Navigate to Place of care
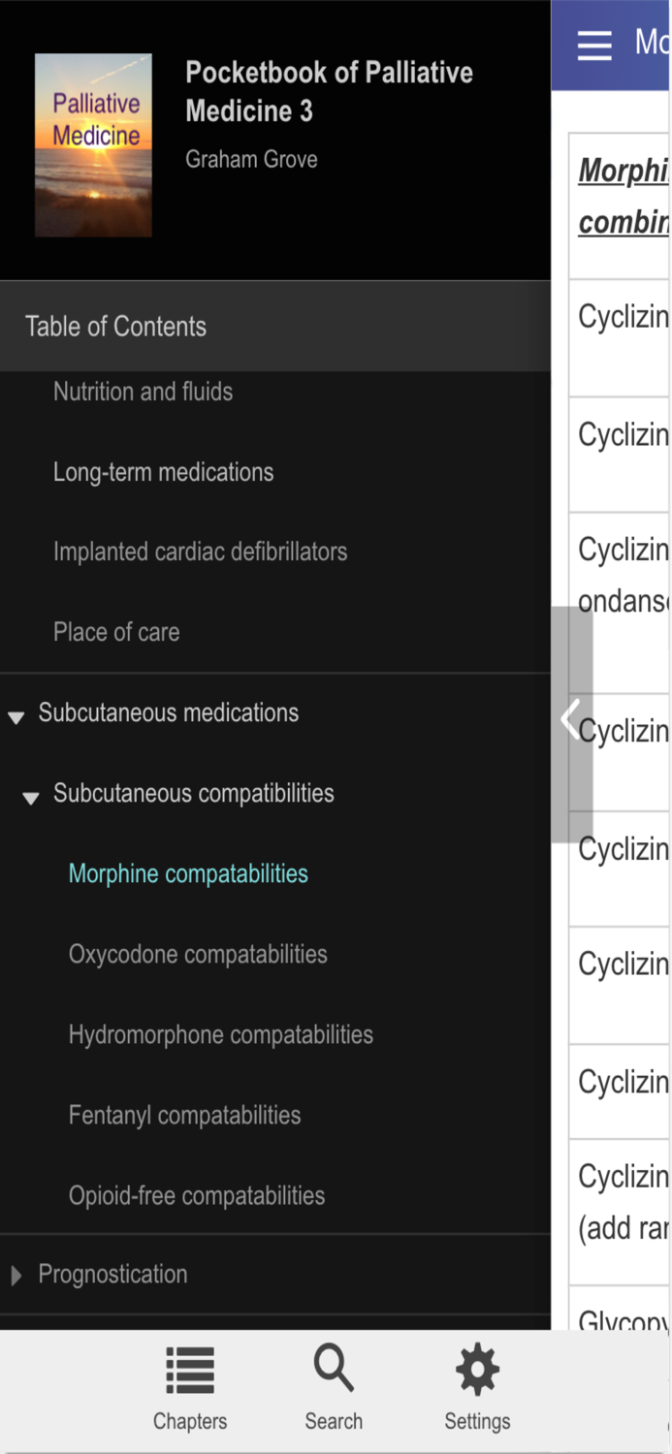672x1454 pixels. tap(116, 632)
